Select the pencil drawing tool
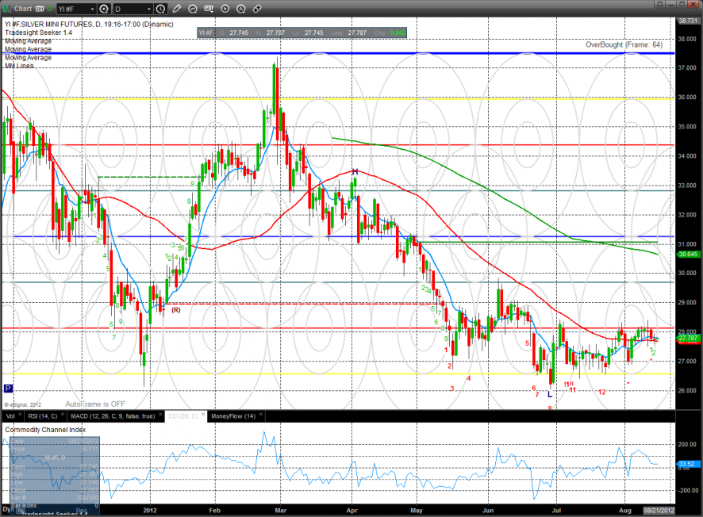Image resolution: width=703 pixels, height=517 pixels. point(176,9)
